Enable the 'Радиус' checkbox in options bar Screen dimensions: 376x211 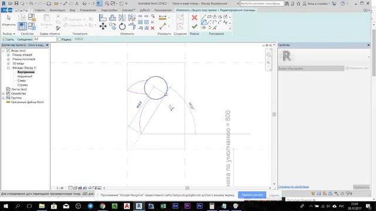(x=59, y=39)
